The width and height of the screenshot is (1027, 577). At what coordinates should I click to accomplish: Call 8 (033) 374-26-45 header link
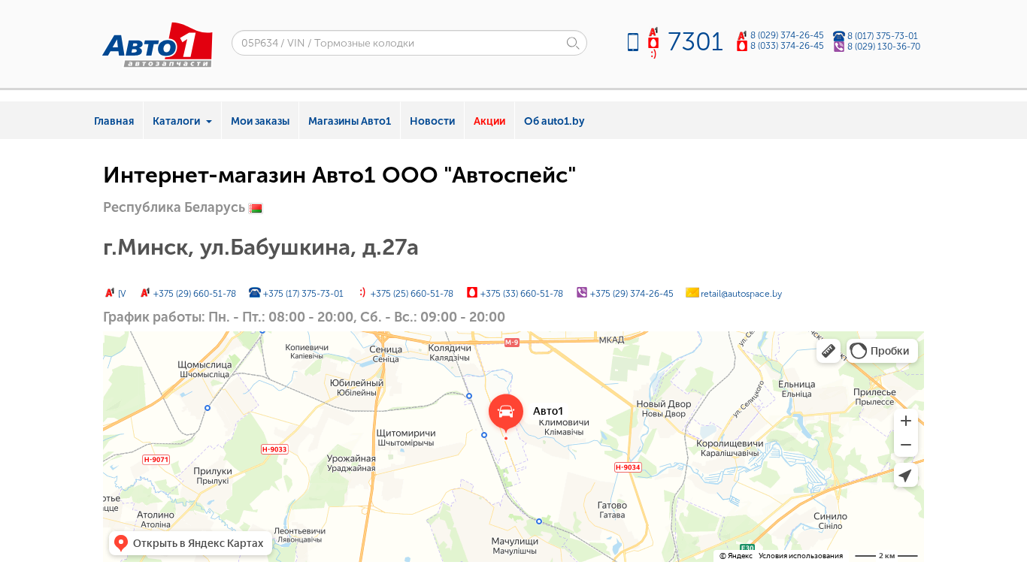coord(786,46)
